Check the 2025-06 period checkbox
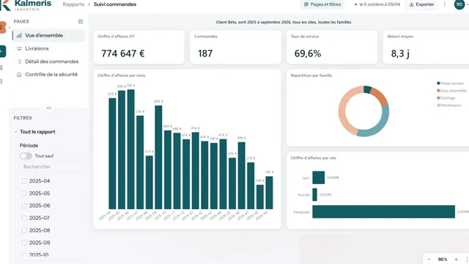469x264 pixels. 24,205
